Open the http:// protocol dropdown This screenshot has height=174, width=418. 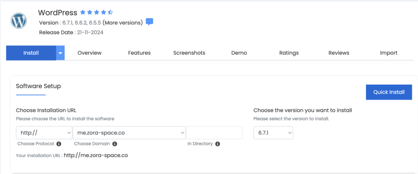tap(44, 133)
